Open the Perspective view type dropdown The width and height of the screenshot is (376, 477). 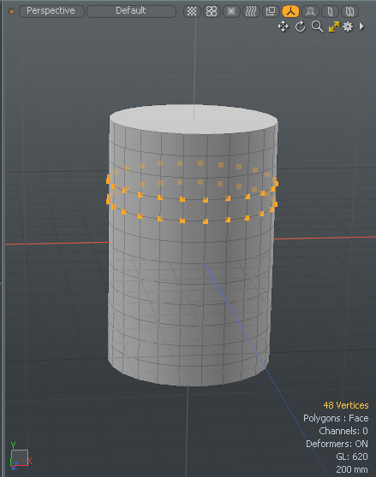[51, 11]
